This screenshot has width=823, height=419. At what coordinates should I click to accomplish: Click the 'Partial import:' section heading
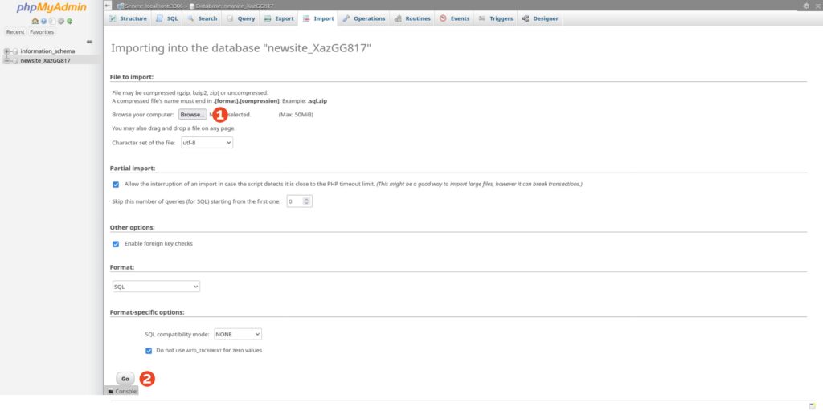click(133, 169)
